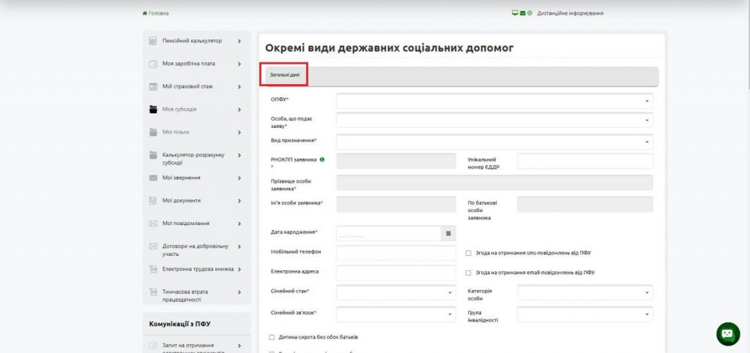The height and width of the screenshot is (353, 750).
Task: Open Мої документи in the sidebar menu
Action: [x=181, y=200]
